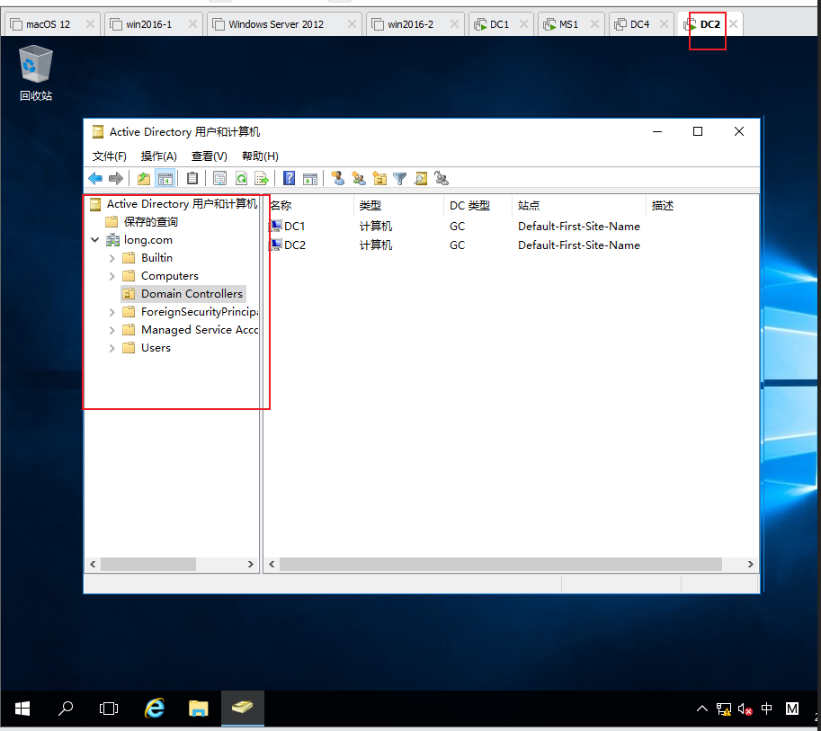Click the filter funnel icon
This screenshot has width=821, height=731.
[x=400, y=179]
